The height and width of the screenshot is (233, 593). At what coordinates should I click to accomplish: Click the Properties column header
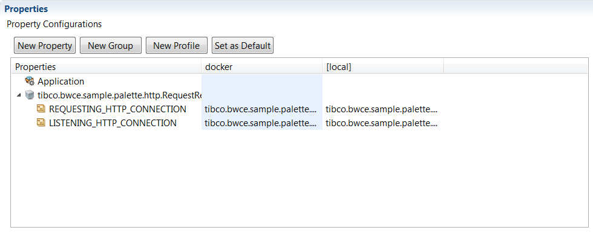coord(106,67)
